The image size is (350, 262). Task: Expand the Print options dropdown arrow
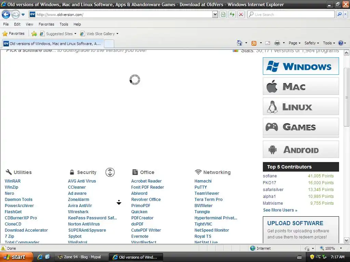[x=284, y=43]
